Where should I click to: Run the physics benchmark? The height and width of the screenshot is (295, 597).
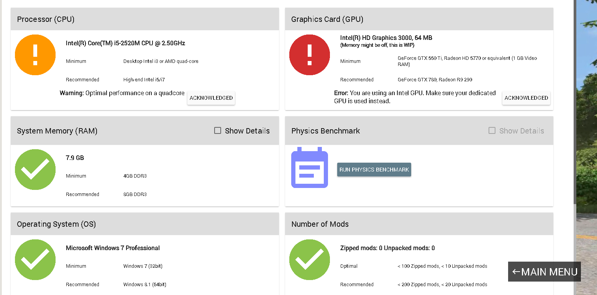[374, 170]
